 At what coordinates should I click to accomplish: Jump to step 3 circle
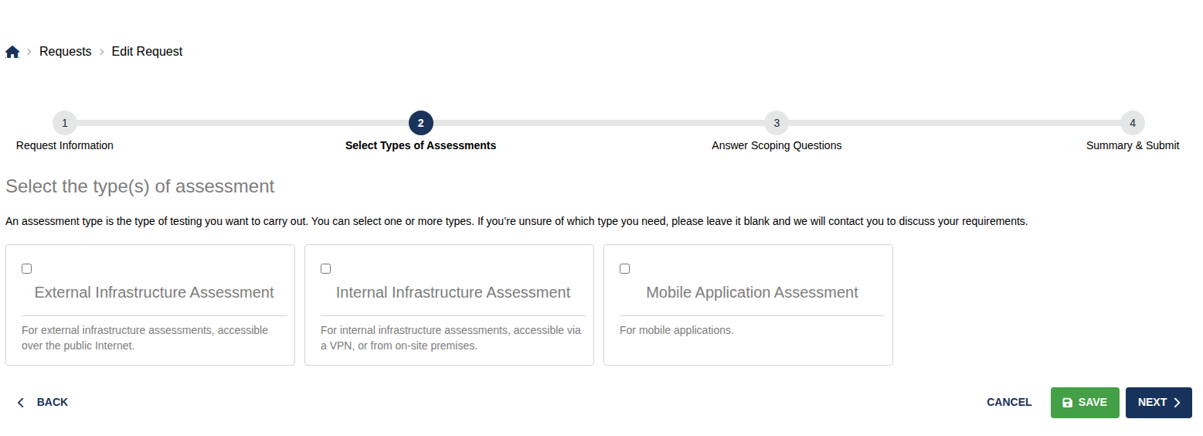[777, 123]
